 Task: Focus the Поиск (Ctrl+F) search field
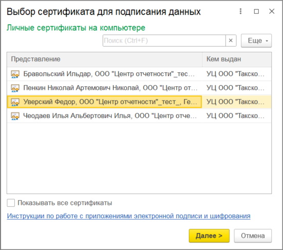pos(164,41)
